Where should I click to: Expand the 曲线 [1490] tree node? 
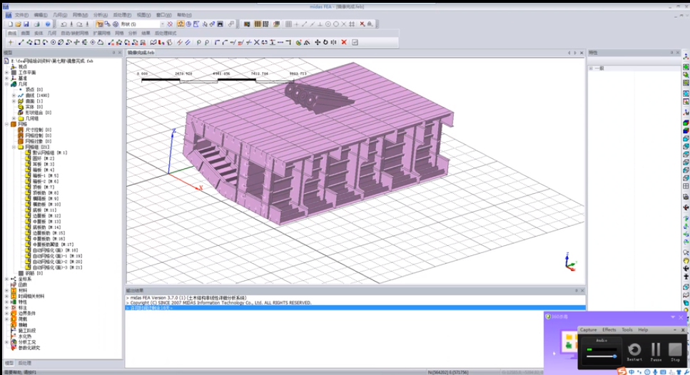click(x=14, y=95)
